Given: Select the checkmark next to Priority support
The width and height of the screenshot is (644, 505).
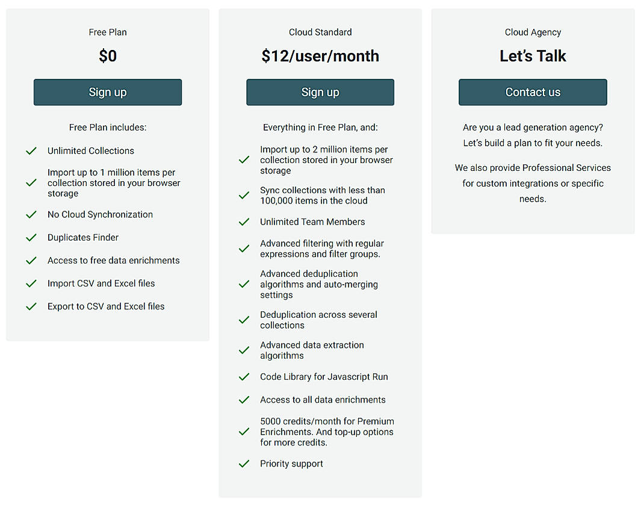Looking at the screenshot, I should [244, 463].
